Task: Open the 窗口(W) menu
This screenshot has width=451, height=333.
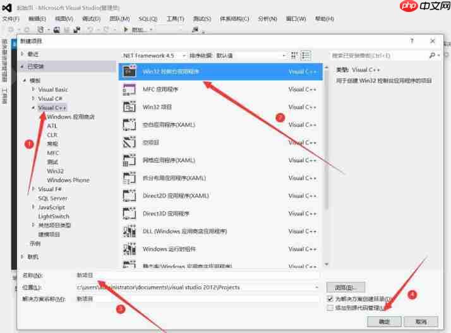Action: (x=296, y=19)
